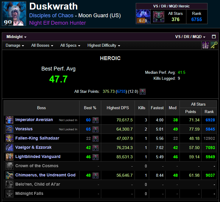Screen dimensions: 220x202
Task: Click the spec icon in Imperator Averzian row
Action: [96, 120]
